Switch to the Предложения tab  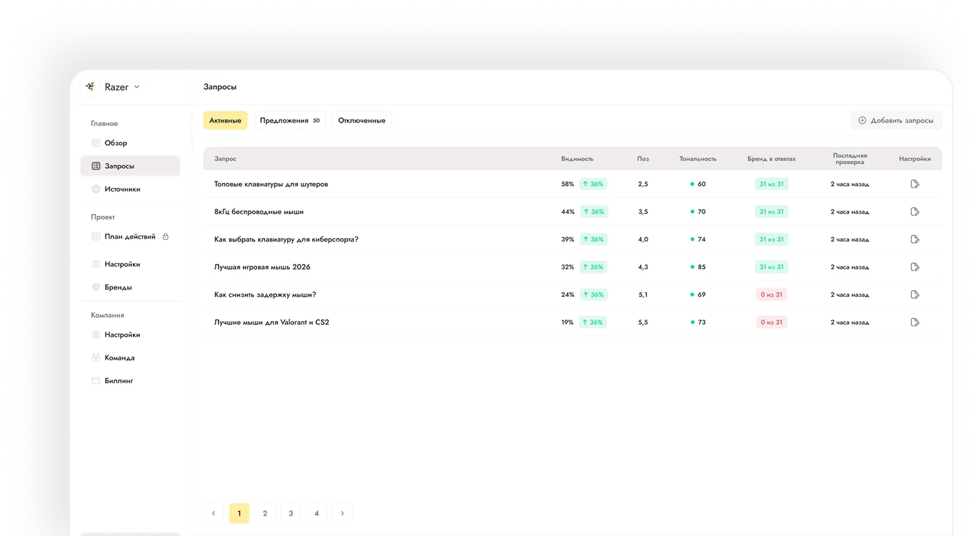[x=290, y=121]
